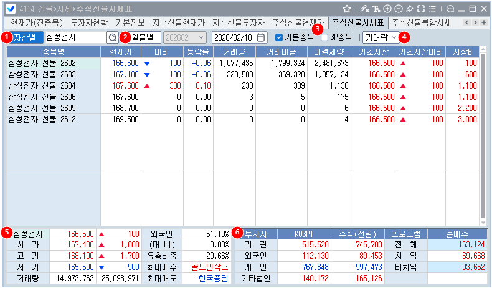Viewport: 492px width, 288px height.
Task: Open the calendar picker for 2026/02/10
Action: coord(261,37)
